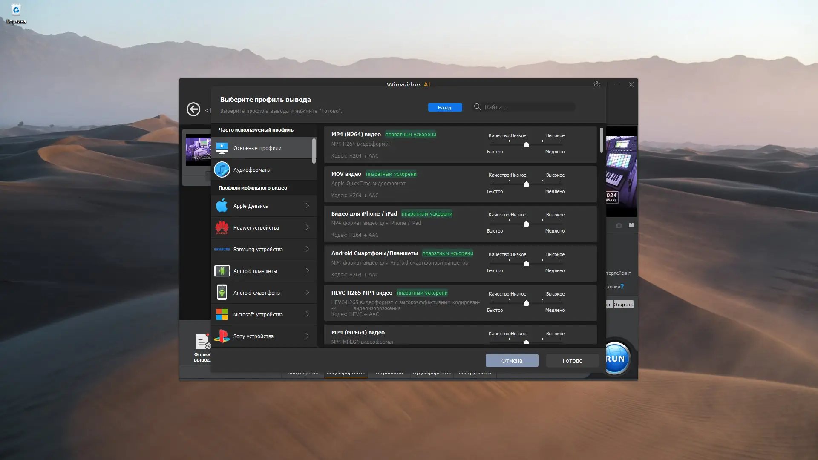The image size is (818, 460).
Task: Click the MP4 (H264) quality slider handle
Action: (x=526, y=144)
